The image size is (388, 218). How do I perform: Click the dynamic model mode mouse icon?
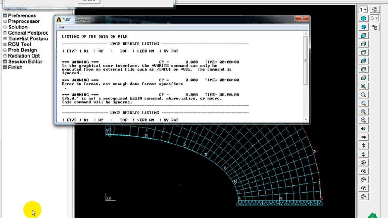point(375,28)
